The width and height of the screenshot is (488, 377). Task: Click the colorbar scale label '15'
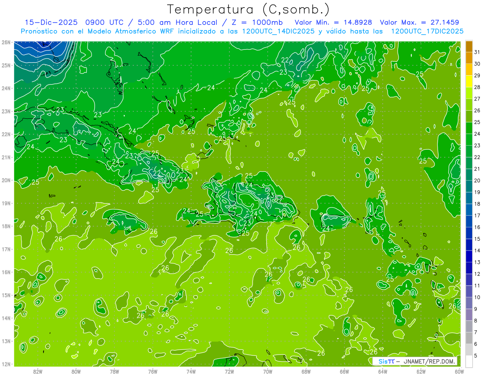[x=477, y=239]
